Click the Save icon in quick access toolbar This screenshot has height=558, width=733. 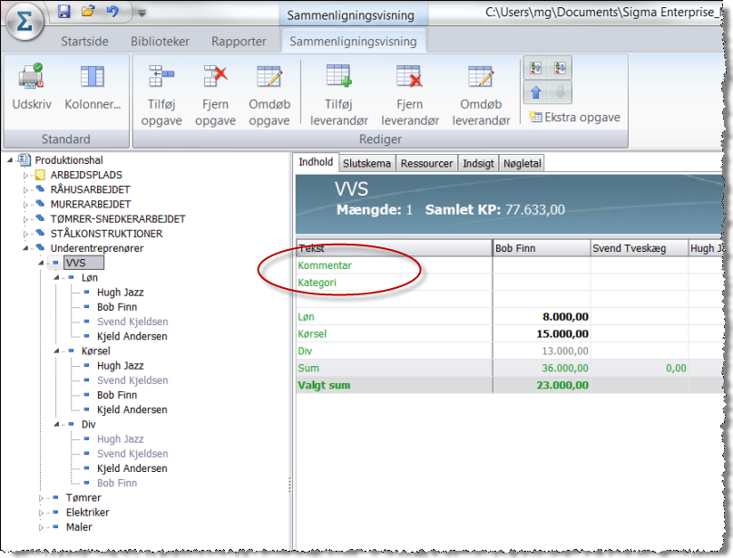pos(64,11)
